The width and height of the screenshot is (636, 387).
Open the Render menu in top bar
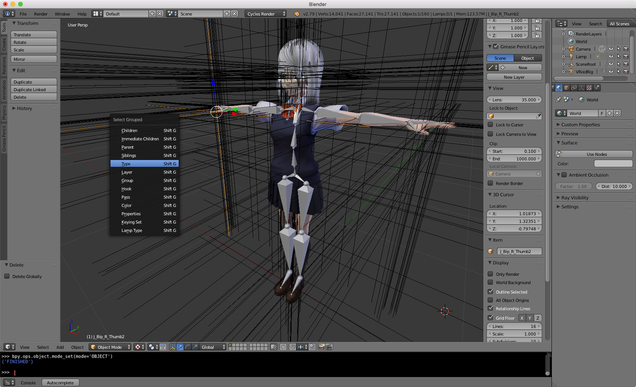tap(41, 14)
